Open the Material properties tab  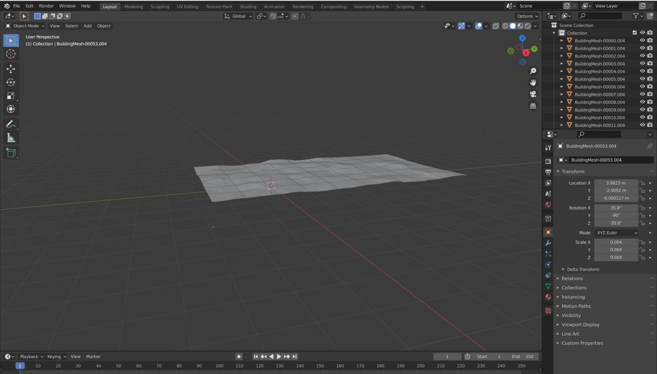[548, 297]
